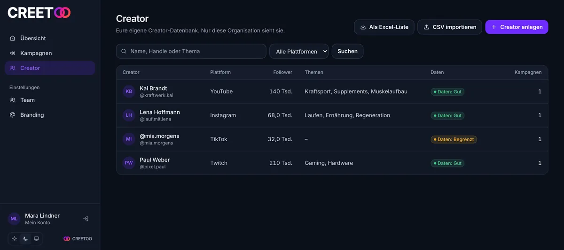Switch to dark theme with moon icon

tap(25, 239)
